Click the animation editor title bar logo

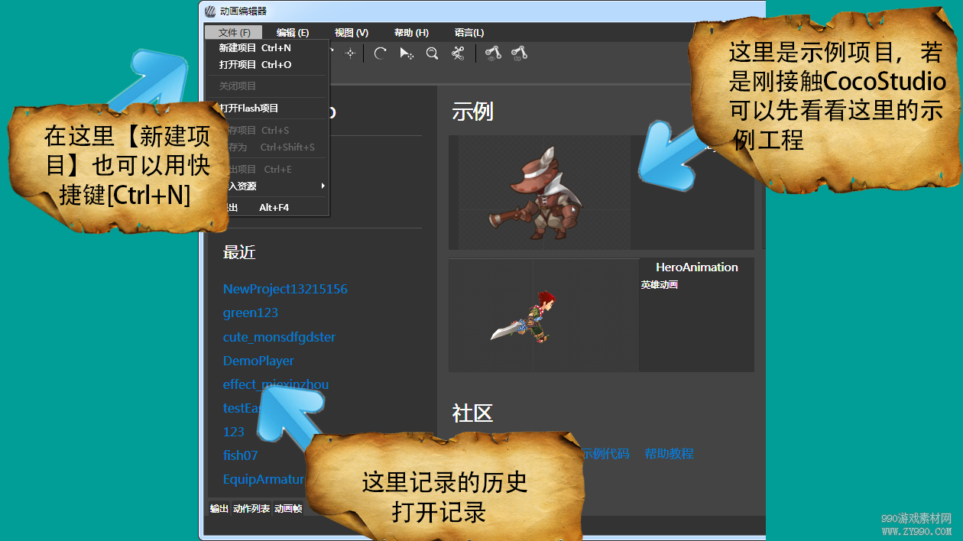[210, 11]
